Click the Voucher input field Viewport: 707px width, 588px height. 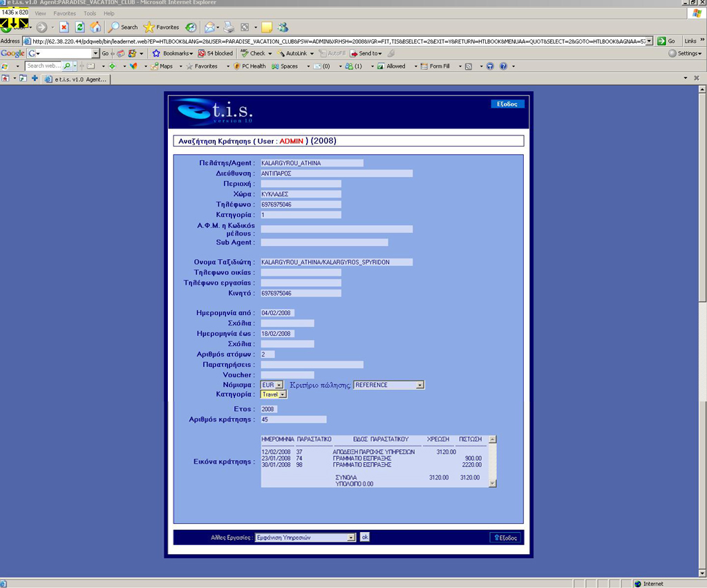click(287, 374)
